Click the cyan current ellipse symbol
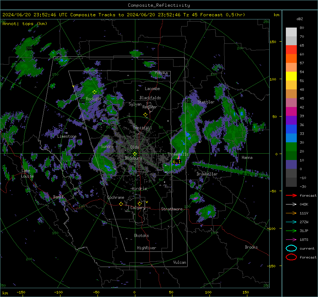Screen dimensions: 318x297 pyautogui.click(x=291, y=248)
